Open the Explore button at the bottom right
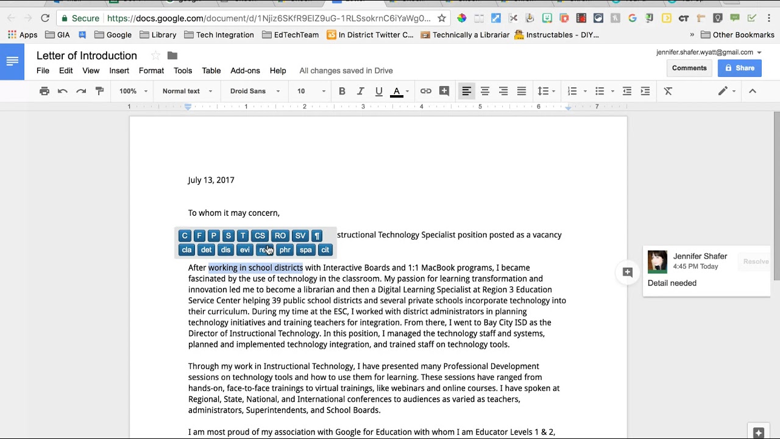780x439 pixels. 759,432
